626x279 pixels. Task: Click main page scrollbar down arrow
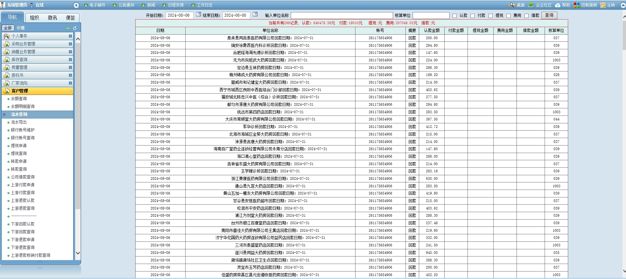point(624,271)
